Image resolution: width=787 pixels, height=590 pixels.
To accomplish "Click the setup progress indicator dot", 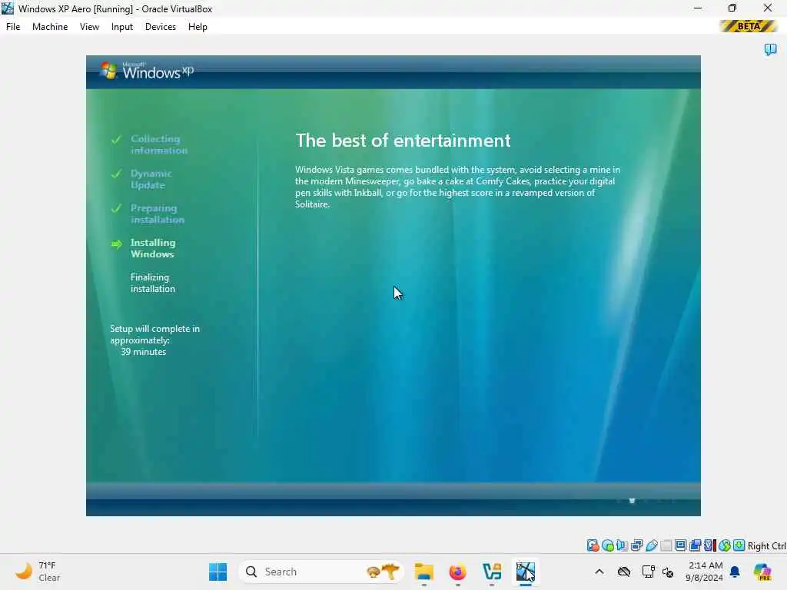I will [x=633, y=501].
